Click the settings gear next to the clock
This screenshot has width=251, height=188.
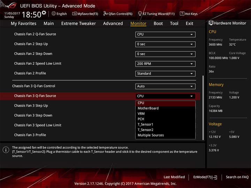coord(44,13)
